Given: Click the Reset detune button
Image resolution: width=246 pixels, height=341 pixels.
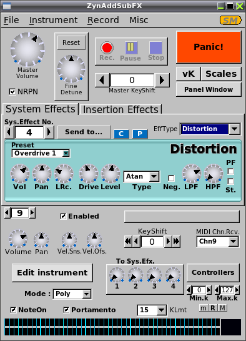Looking at the screenshot, I should (71, 42).
